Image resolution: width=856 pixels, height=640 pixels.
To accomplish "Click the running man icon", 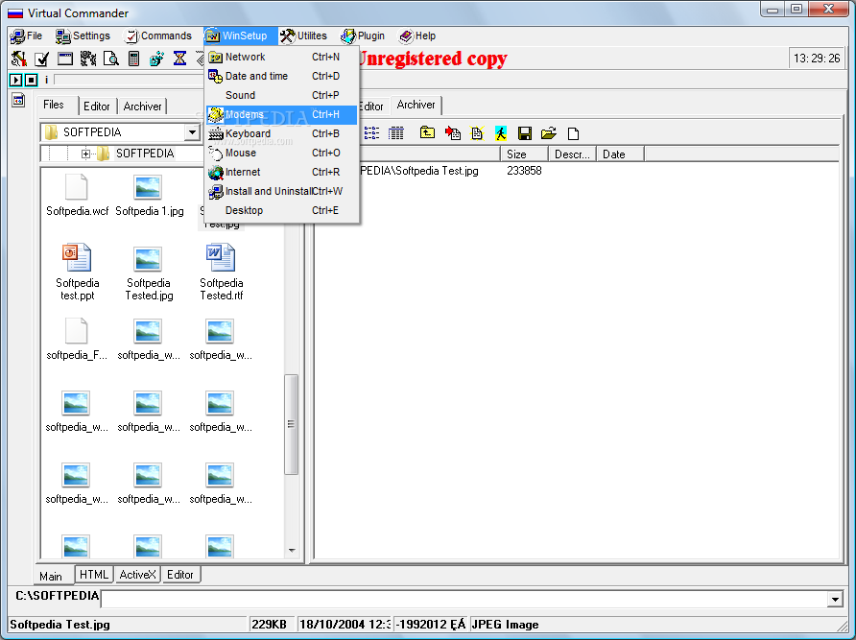I will [501, 132].
